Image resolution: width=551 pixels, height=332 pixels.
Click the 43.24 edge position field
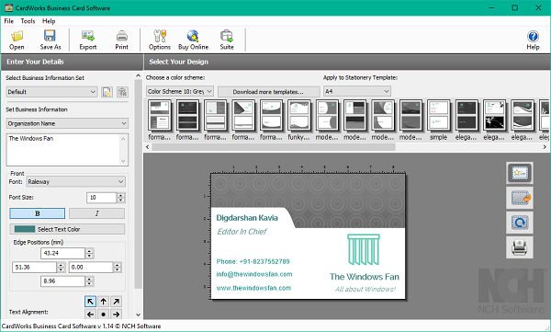pyautogui.click(x=62, y=253)
